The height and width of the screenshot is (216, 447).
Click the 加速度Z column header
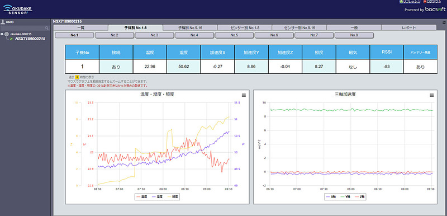(x=285, y=52)
